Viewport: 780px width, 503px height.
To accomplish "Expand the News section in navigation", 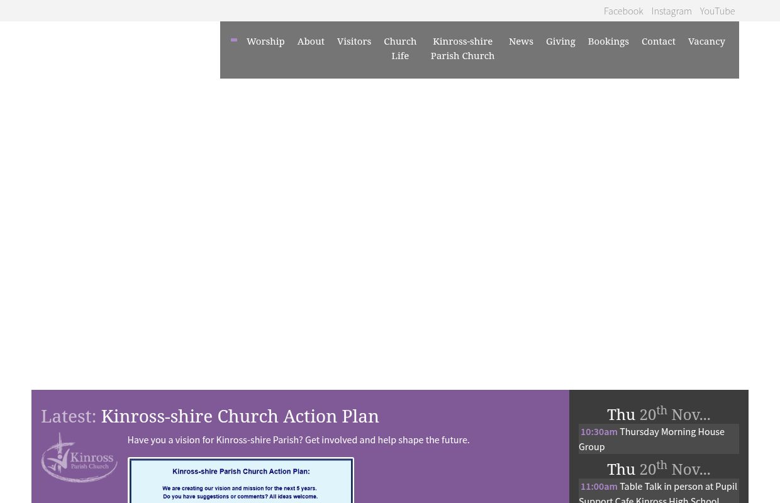I will 521,41.
